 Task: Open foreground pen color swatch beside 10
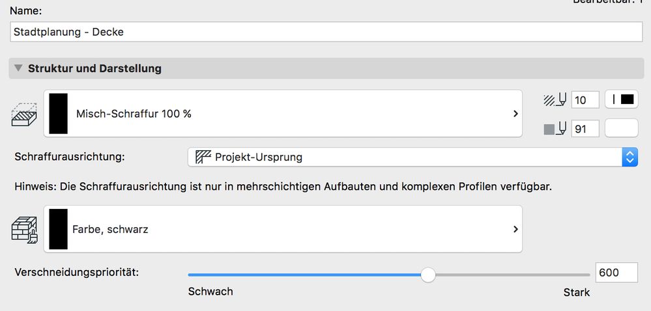[x=621, y=100]
